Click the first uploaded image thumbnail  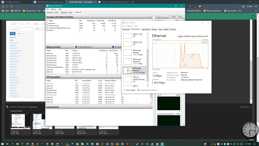pyautogui.click(x=21, y=121)
